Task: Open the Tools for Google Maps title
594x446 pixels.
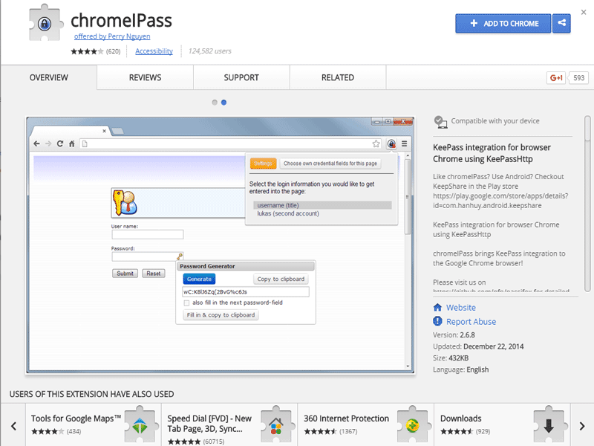Action: (76, 418)
